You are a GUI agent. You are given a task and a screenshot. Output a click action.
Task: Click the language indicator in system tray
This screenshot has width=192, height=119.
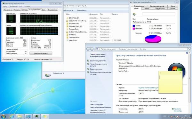(165, 116)
